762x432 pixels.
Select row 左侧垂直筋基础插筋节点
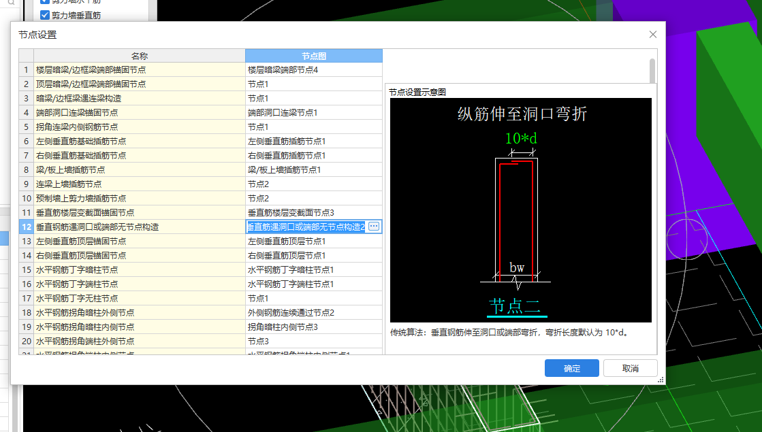click(140, 142)
